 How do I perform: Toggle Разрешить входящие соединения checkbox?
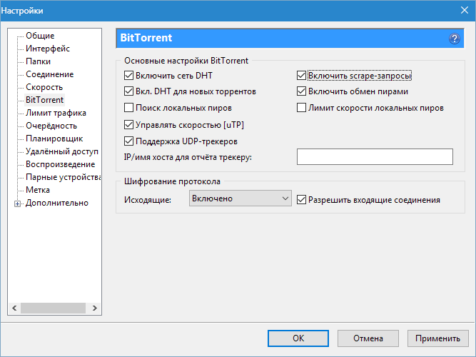(x=301, y=200)
